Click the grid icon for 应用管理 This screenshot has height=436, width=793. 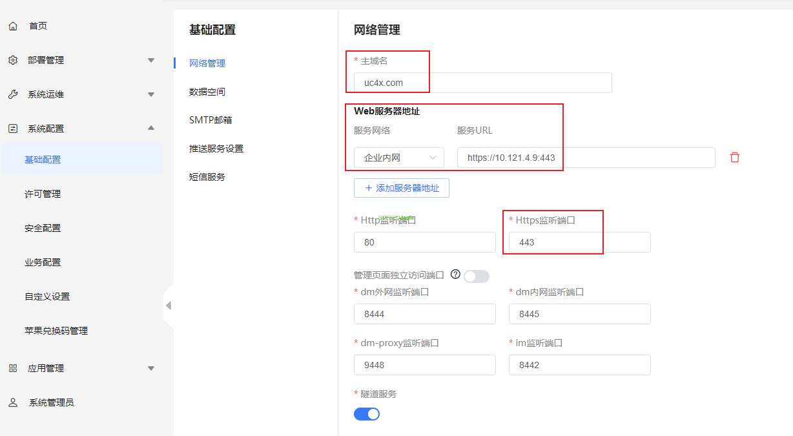tap(13, 368)
